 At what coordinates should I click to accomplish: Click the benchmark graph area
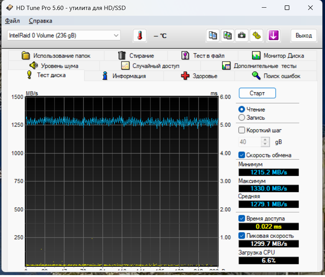[x=121, y=181]
